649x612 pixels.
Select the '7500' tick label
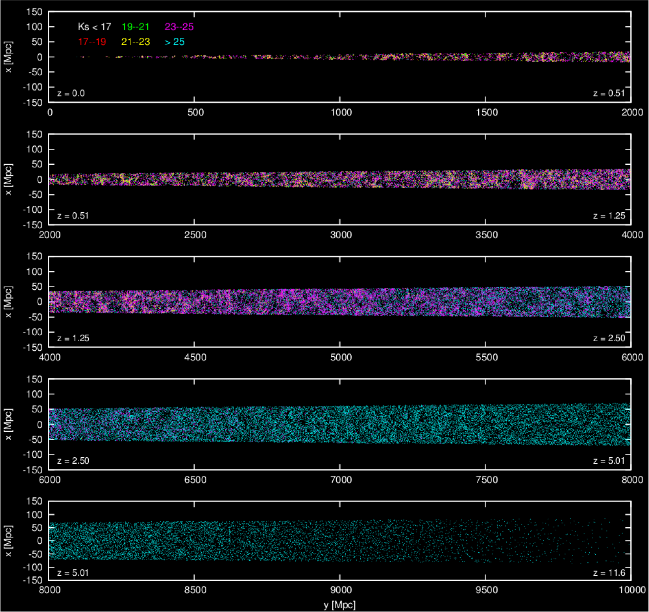pos(487,480)
